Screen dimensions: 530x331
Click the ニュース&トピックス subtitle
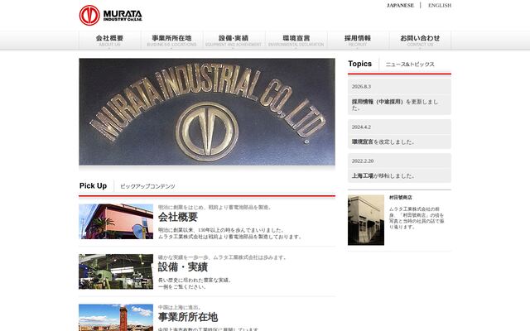click(410, 65)
